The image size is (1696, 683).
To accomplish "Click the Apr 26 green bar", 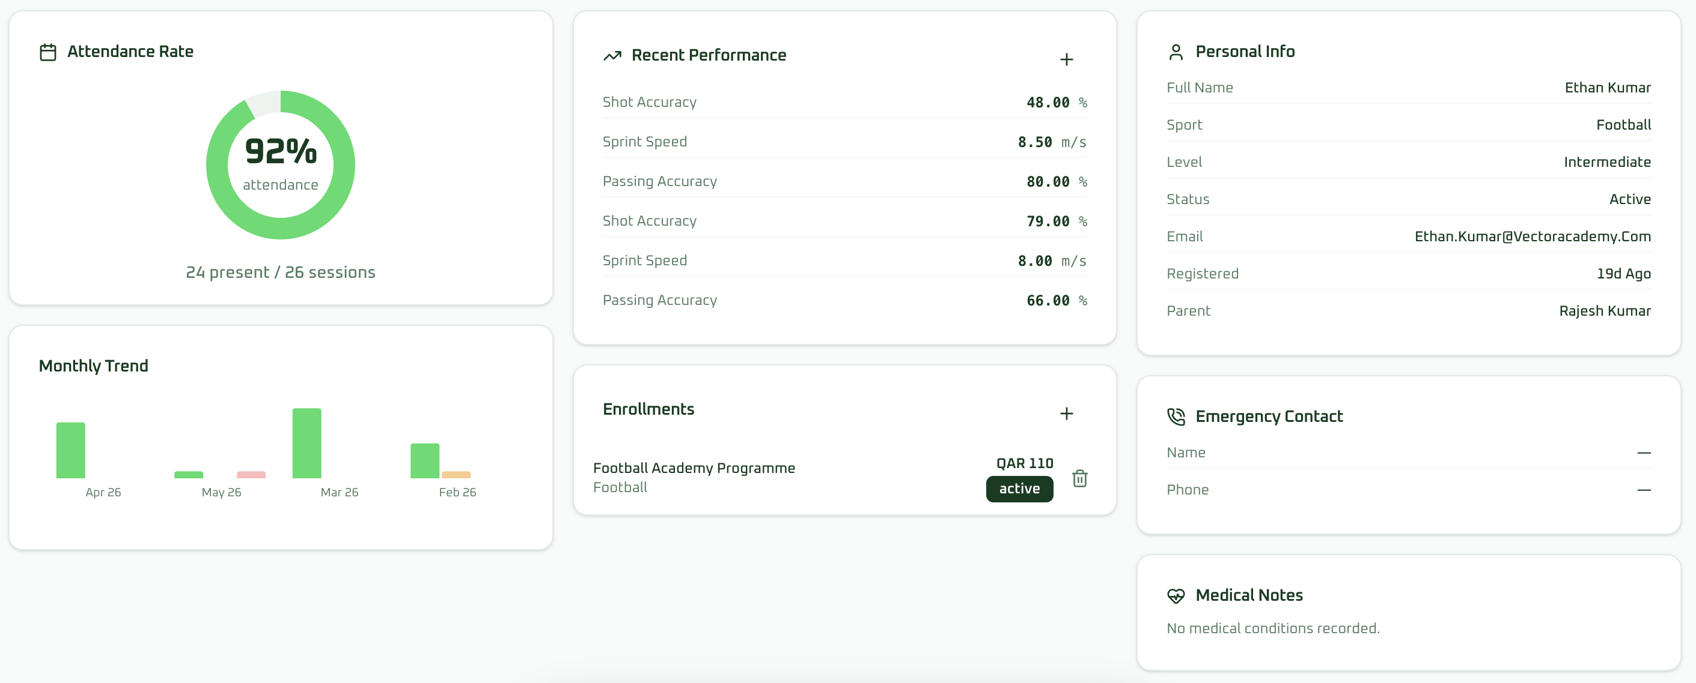I will click(x=70, y=450).
